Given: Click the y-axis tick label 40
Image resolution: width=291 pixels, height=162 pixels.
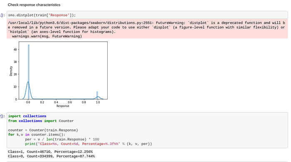Looking at the screenshot, I should (15, 49).
